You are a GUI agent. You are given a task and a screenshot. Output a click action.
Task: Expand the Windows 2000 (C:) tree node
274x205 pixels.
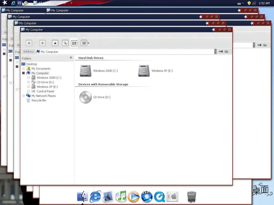click(x=28, y=78)
